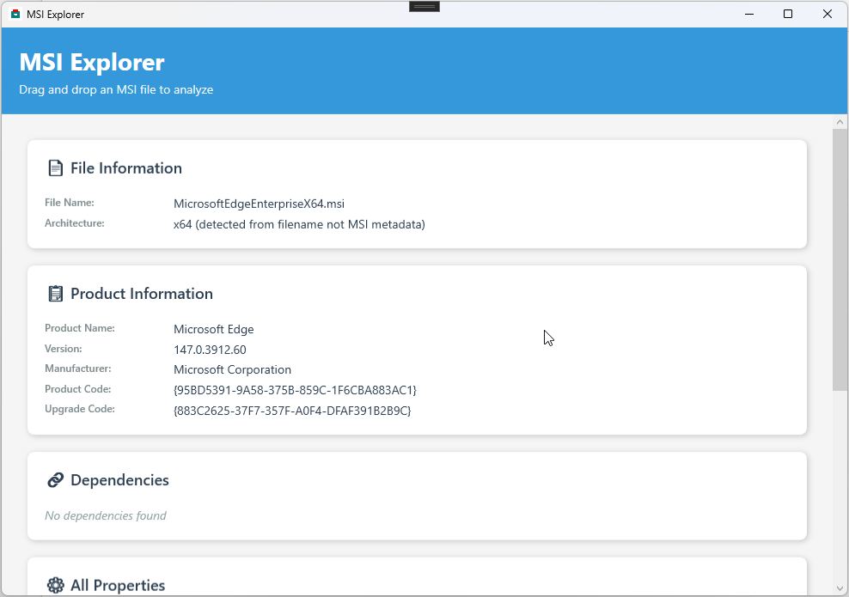Click the grip handle at top center
This screenshot has height=597, width=849.
[424, 7]
